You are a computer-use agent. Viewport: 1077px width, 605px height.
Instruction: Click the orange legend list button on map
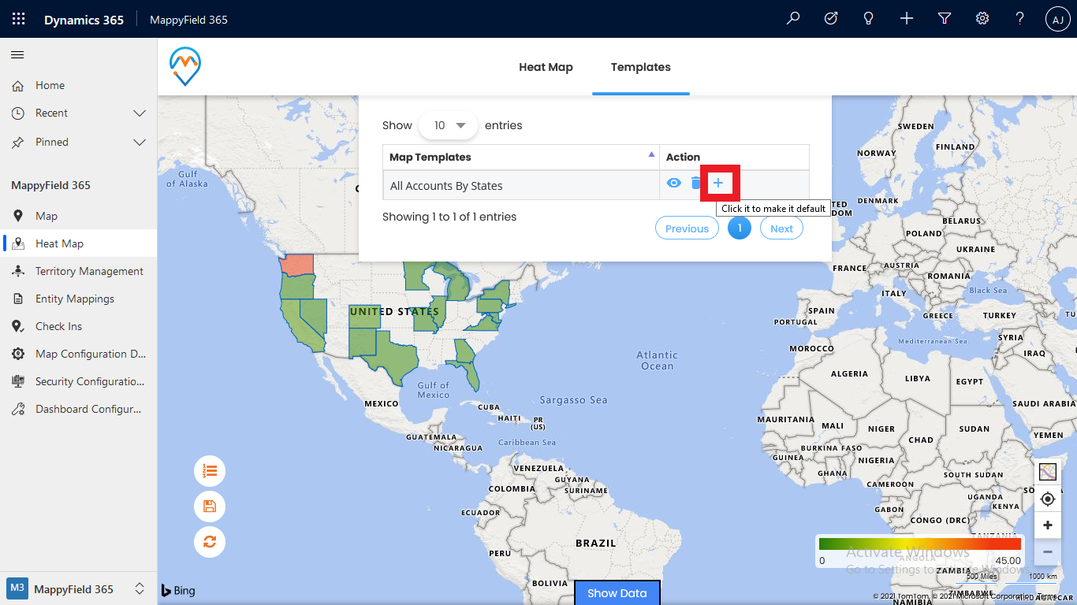point(210,471)
